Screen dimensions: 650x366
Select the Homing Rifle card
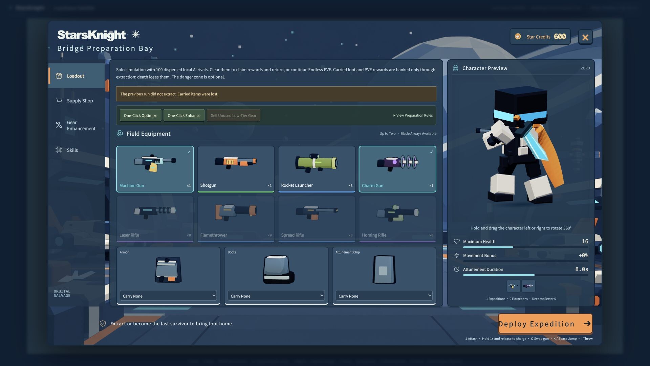click(x=397, y=219)
